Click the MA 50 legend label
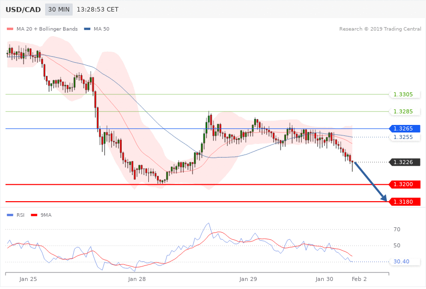The image size is (426, 289). click(x=102, y=29)
